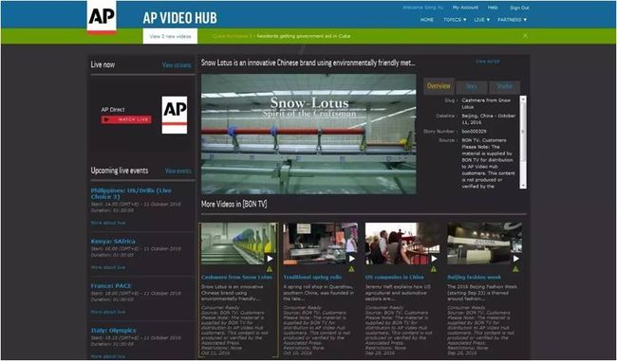
Task: Click View events link in Upcoming live events
Action: [178, 171]
